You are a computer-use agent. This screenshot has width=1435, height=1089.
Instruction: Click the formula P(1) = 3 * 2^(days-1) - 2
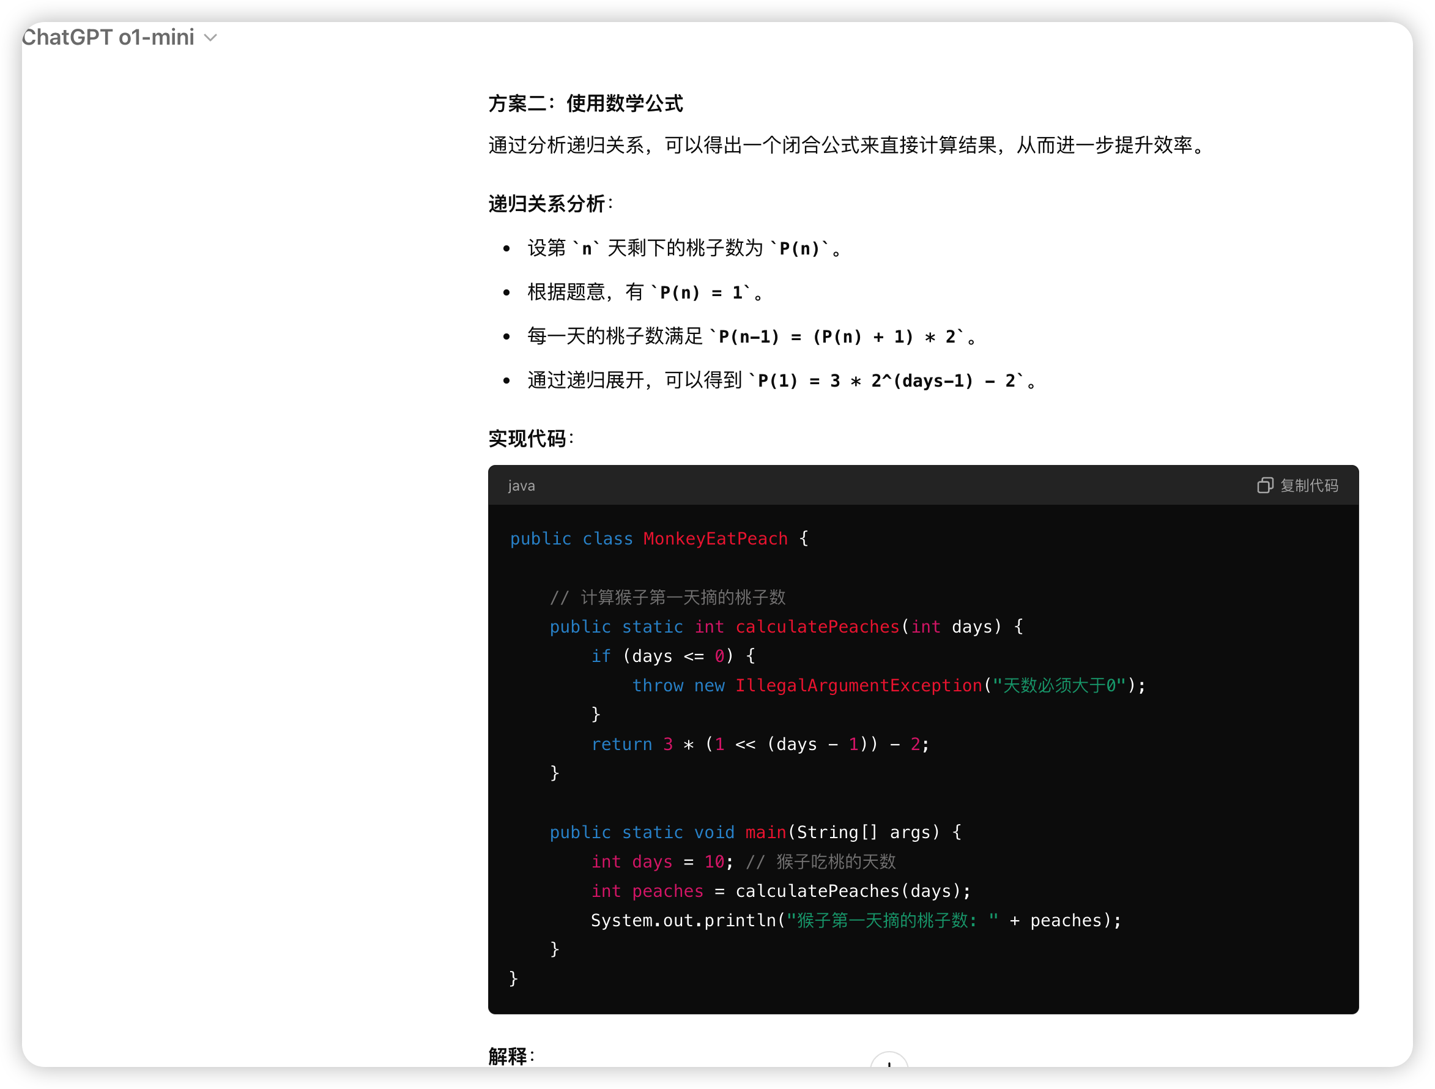887,381
